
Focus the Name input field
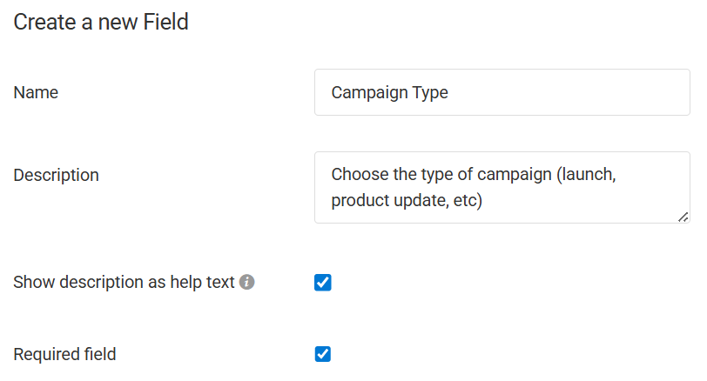(502, 92)
